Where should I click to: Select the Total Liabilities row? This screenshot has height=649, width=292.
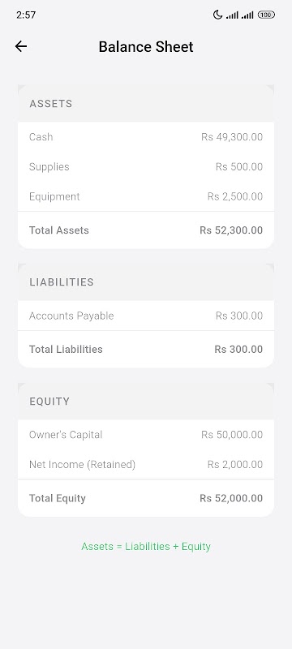coord(146,350)
